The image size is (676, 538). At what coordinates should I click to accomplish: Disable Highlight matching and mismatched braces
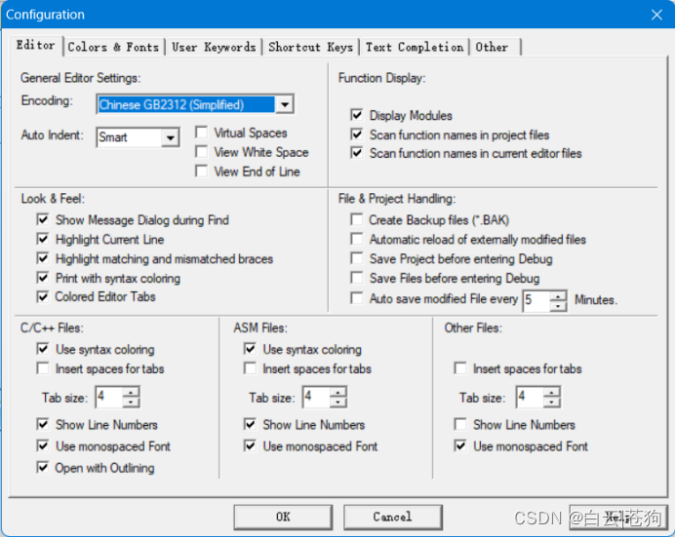43,258
